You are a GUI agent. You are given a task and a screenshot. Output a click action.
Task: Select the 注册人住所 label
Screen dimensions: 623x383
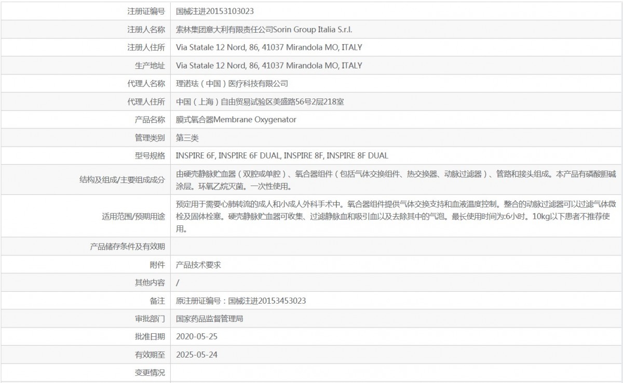(x=146, y=47)
